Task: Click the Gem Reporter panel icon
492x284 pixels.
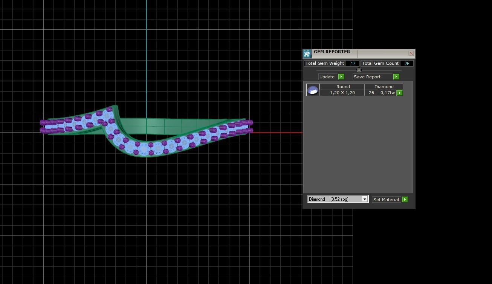Action: click(x=307, y=53)
